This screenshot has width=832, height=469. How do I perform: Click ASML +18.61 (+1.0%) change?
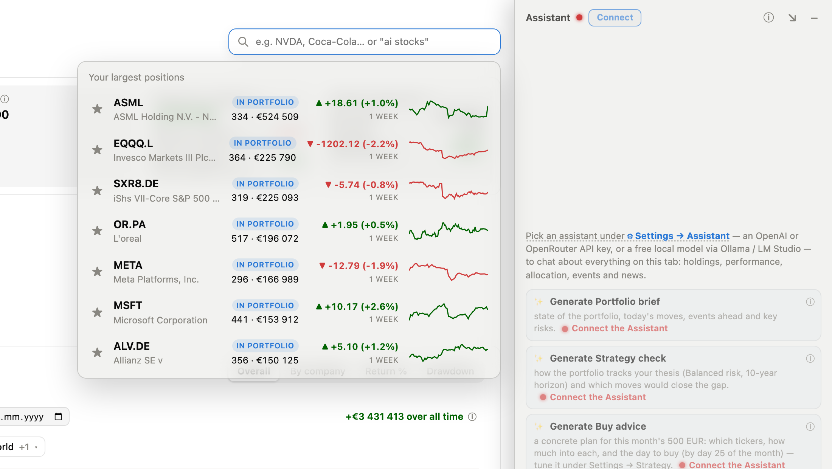357,103
